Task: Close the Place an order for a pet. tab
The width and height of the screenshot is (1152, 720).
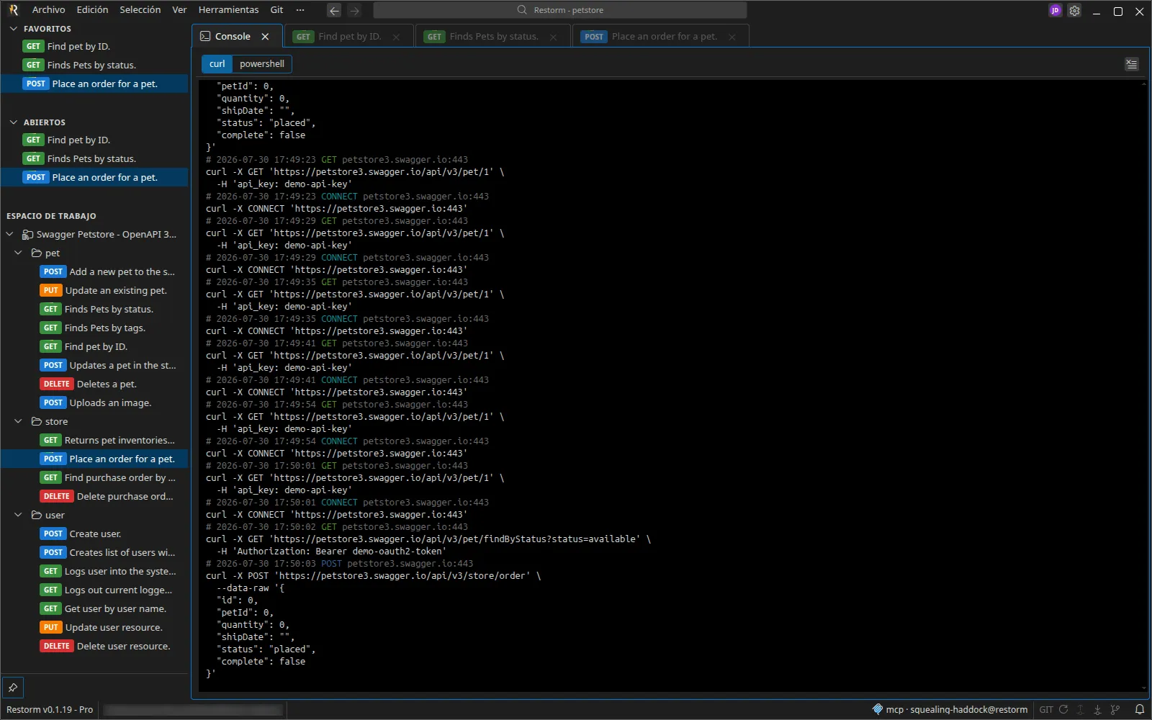Action: pyautogui.click(x=732, y=37)
